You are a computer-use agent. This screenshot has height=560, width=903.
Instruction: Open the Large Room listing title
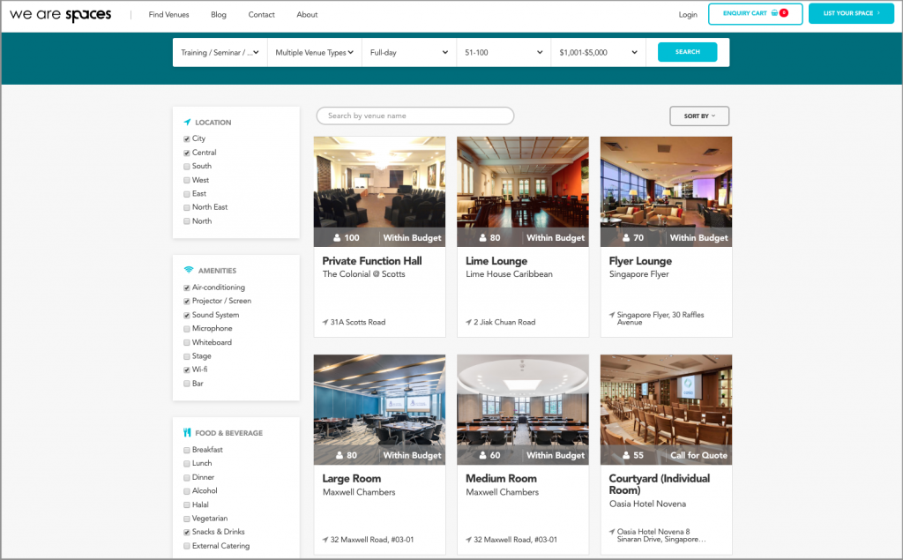click(351, 478)
